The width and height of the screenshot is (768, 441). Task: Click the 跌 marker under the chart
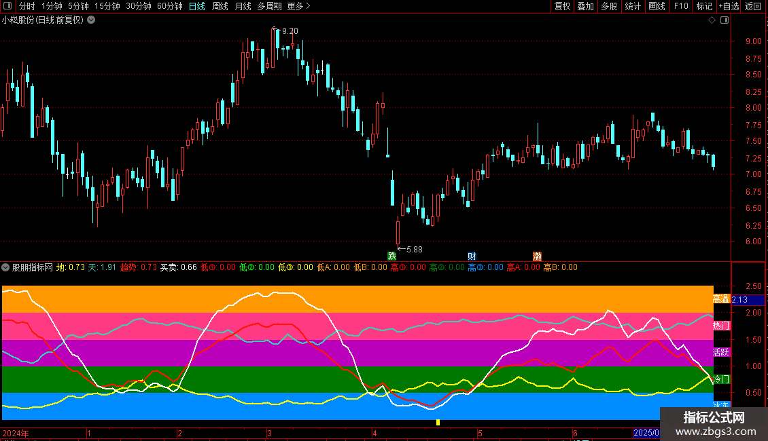click(392, 256)
